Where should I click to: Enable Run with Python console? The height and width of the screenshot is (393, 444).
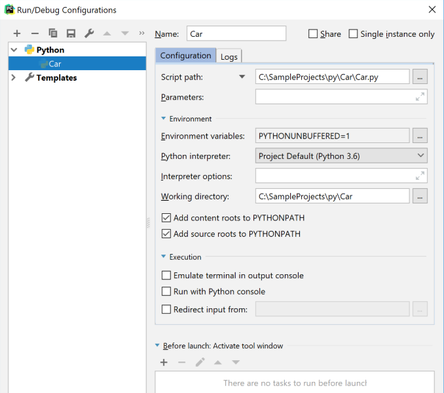tap(166, 291)
